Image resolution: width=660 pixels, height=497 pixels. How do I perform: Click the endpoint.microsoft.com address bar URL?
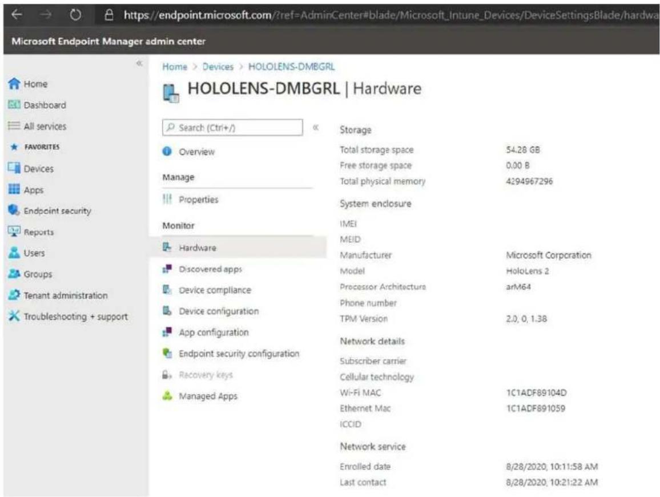coord(391,15)
